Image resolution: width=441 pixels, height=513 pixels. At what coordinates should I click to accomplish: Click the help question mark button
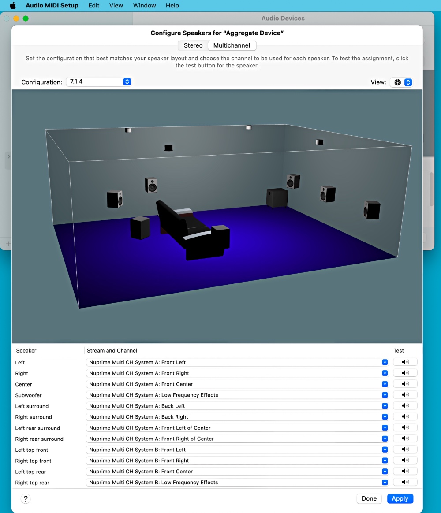(x=26, y=499)
